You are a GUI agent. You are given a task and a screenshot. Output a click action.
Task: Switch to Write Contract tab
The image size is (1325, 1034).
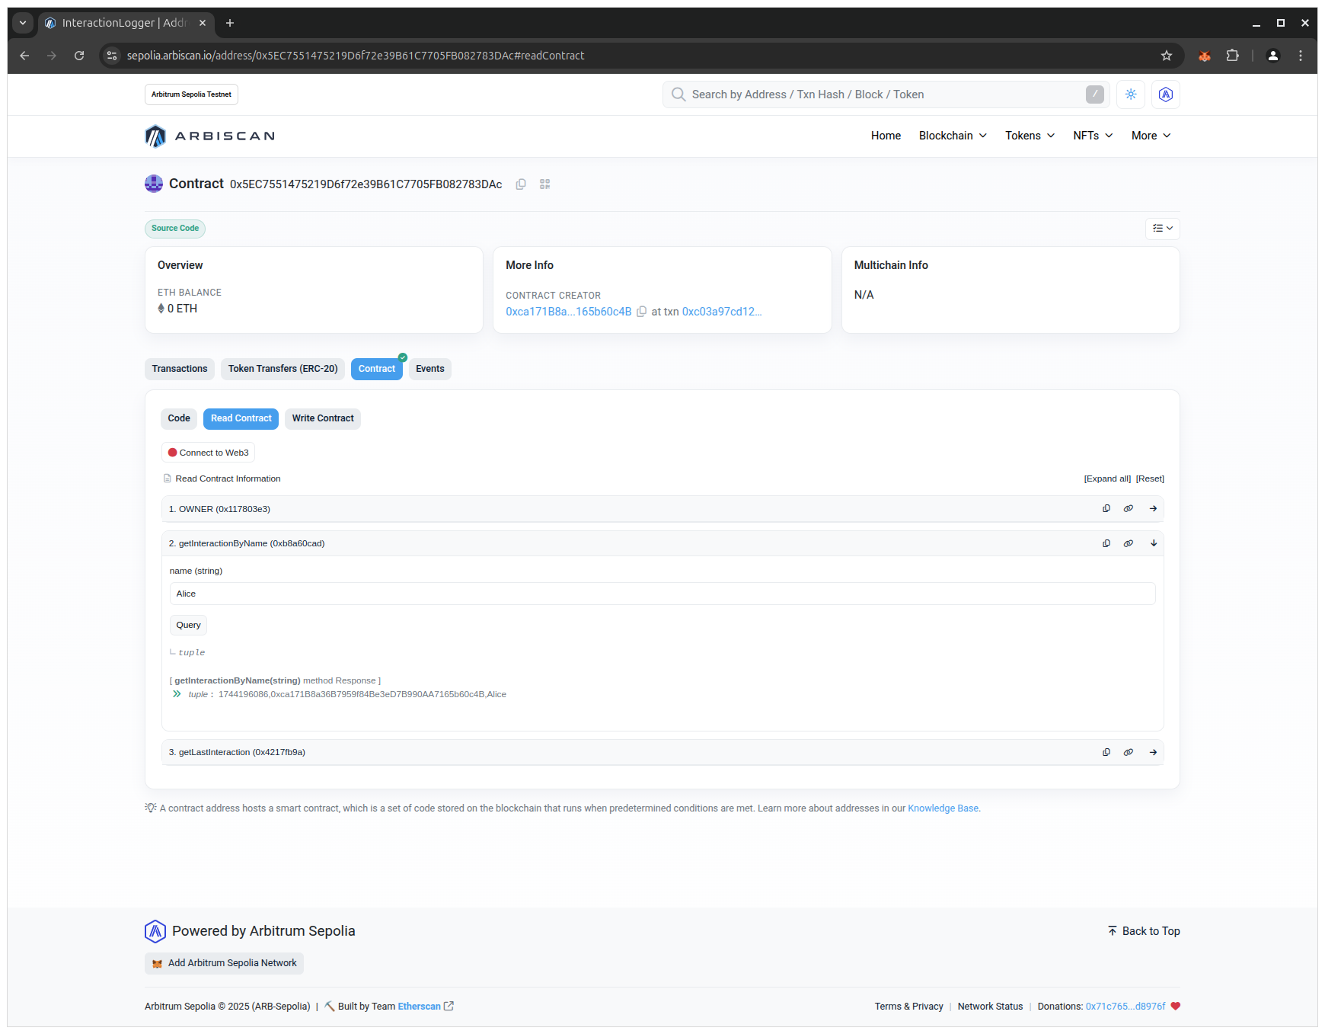pyautogui.click(x=323, y=418)
